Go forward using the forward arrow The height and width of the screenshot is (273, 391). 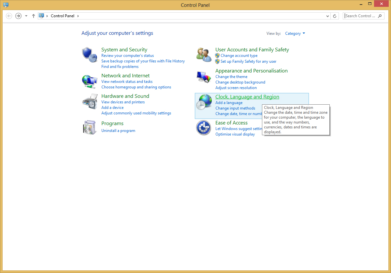pos(18,16)
